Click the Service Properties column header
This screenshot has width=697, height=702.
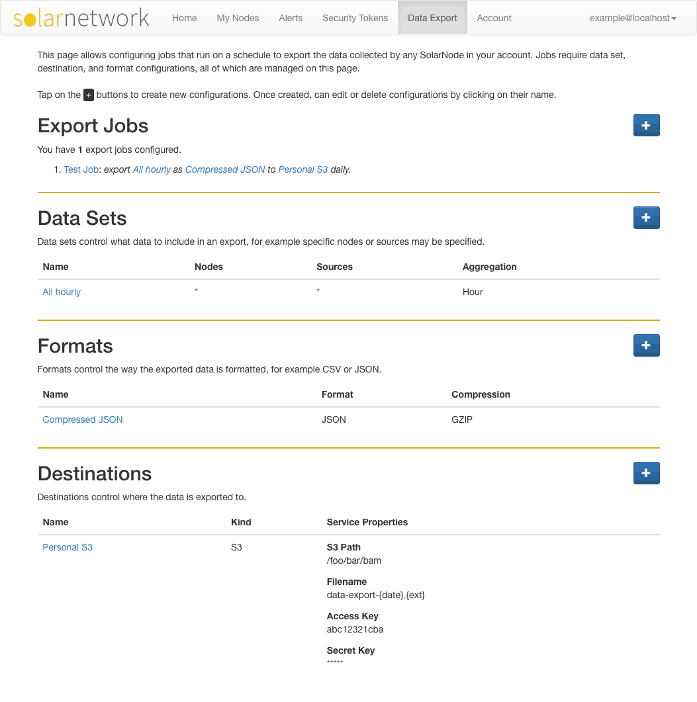[x=367, y=522]
